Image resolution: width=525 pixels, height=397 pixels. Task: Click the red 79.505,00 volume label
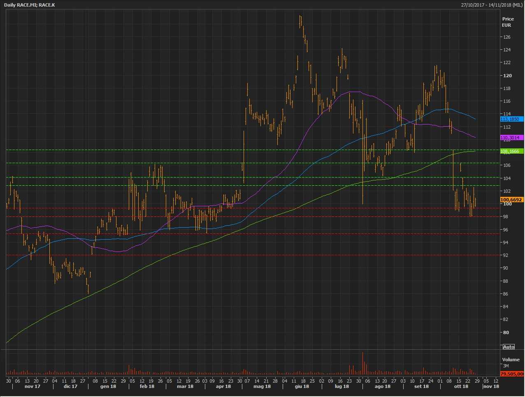click(511, 374)
